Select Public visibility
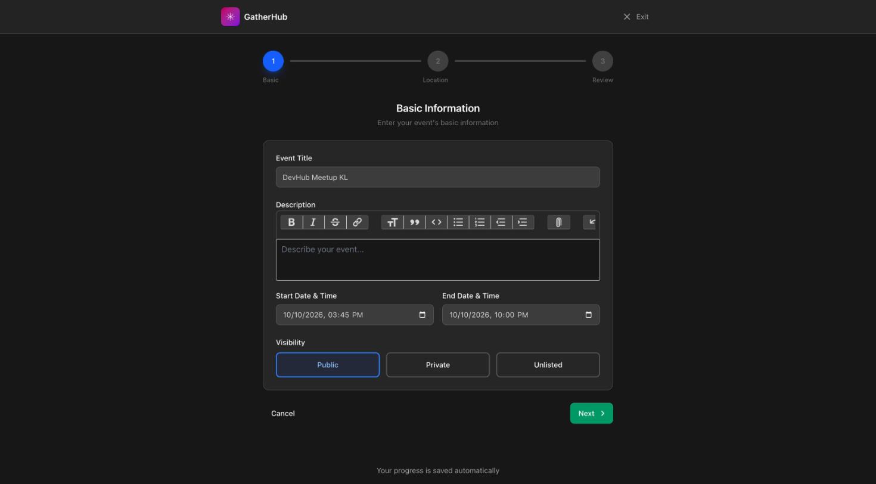The image size is (876, 484). [x=328, y=365]
